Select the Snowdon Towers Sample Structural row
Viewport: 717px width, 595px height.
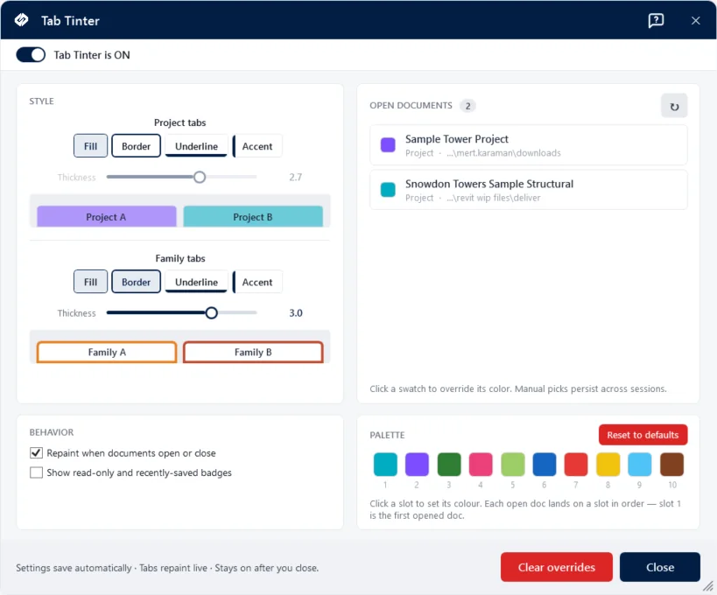(x=528, y=190)
